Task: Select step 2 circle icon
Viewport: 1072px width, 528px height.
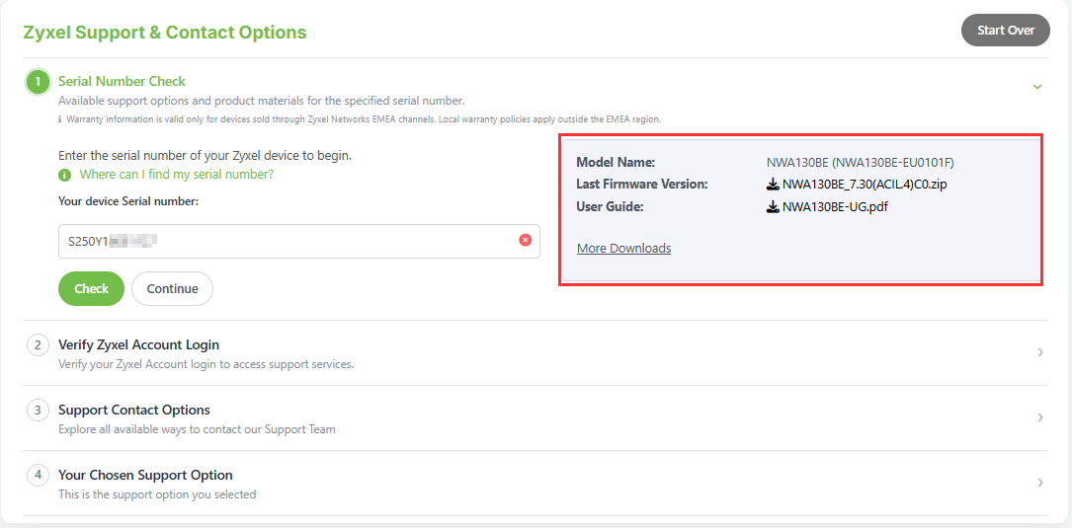Action: (39, 345)
